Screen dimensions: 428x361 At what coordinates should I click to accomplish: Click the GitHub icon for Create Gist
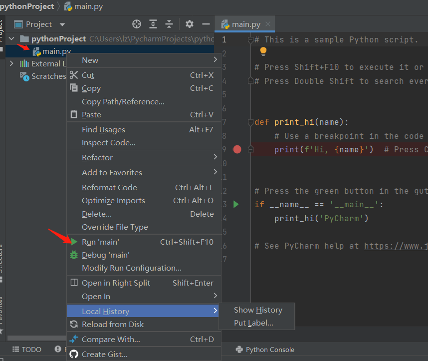tap(74, 354)
